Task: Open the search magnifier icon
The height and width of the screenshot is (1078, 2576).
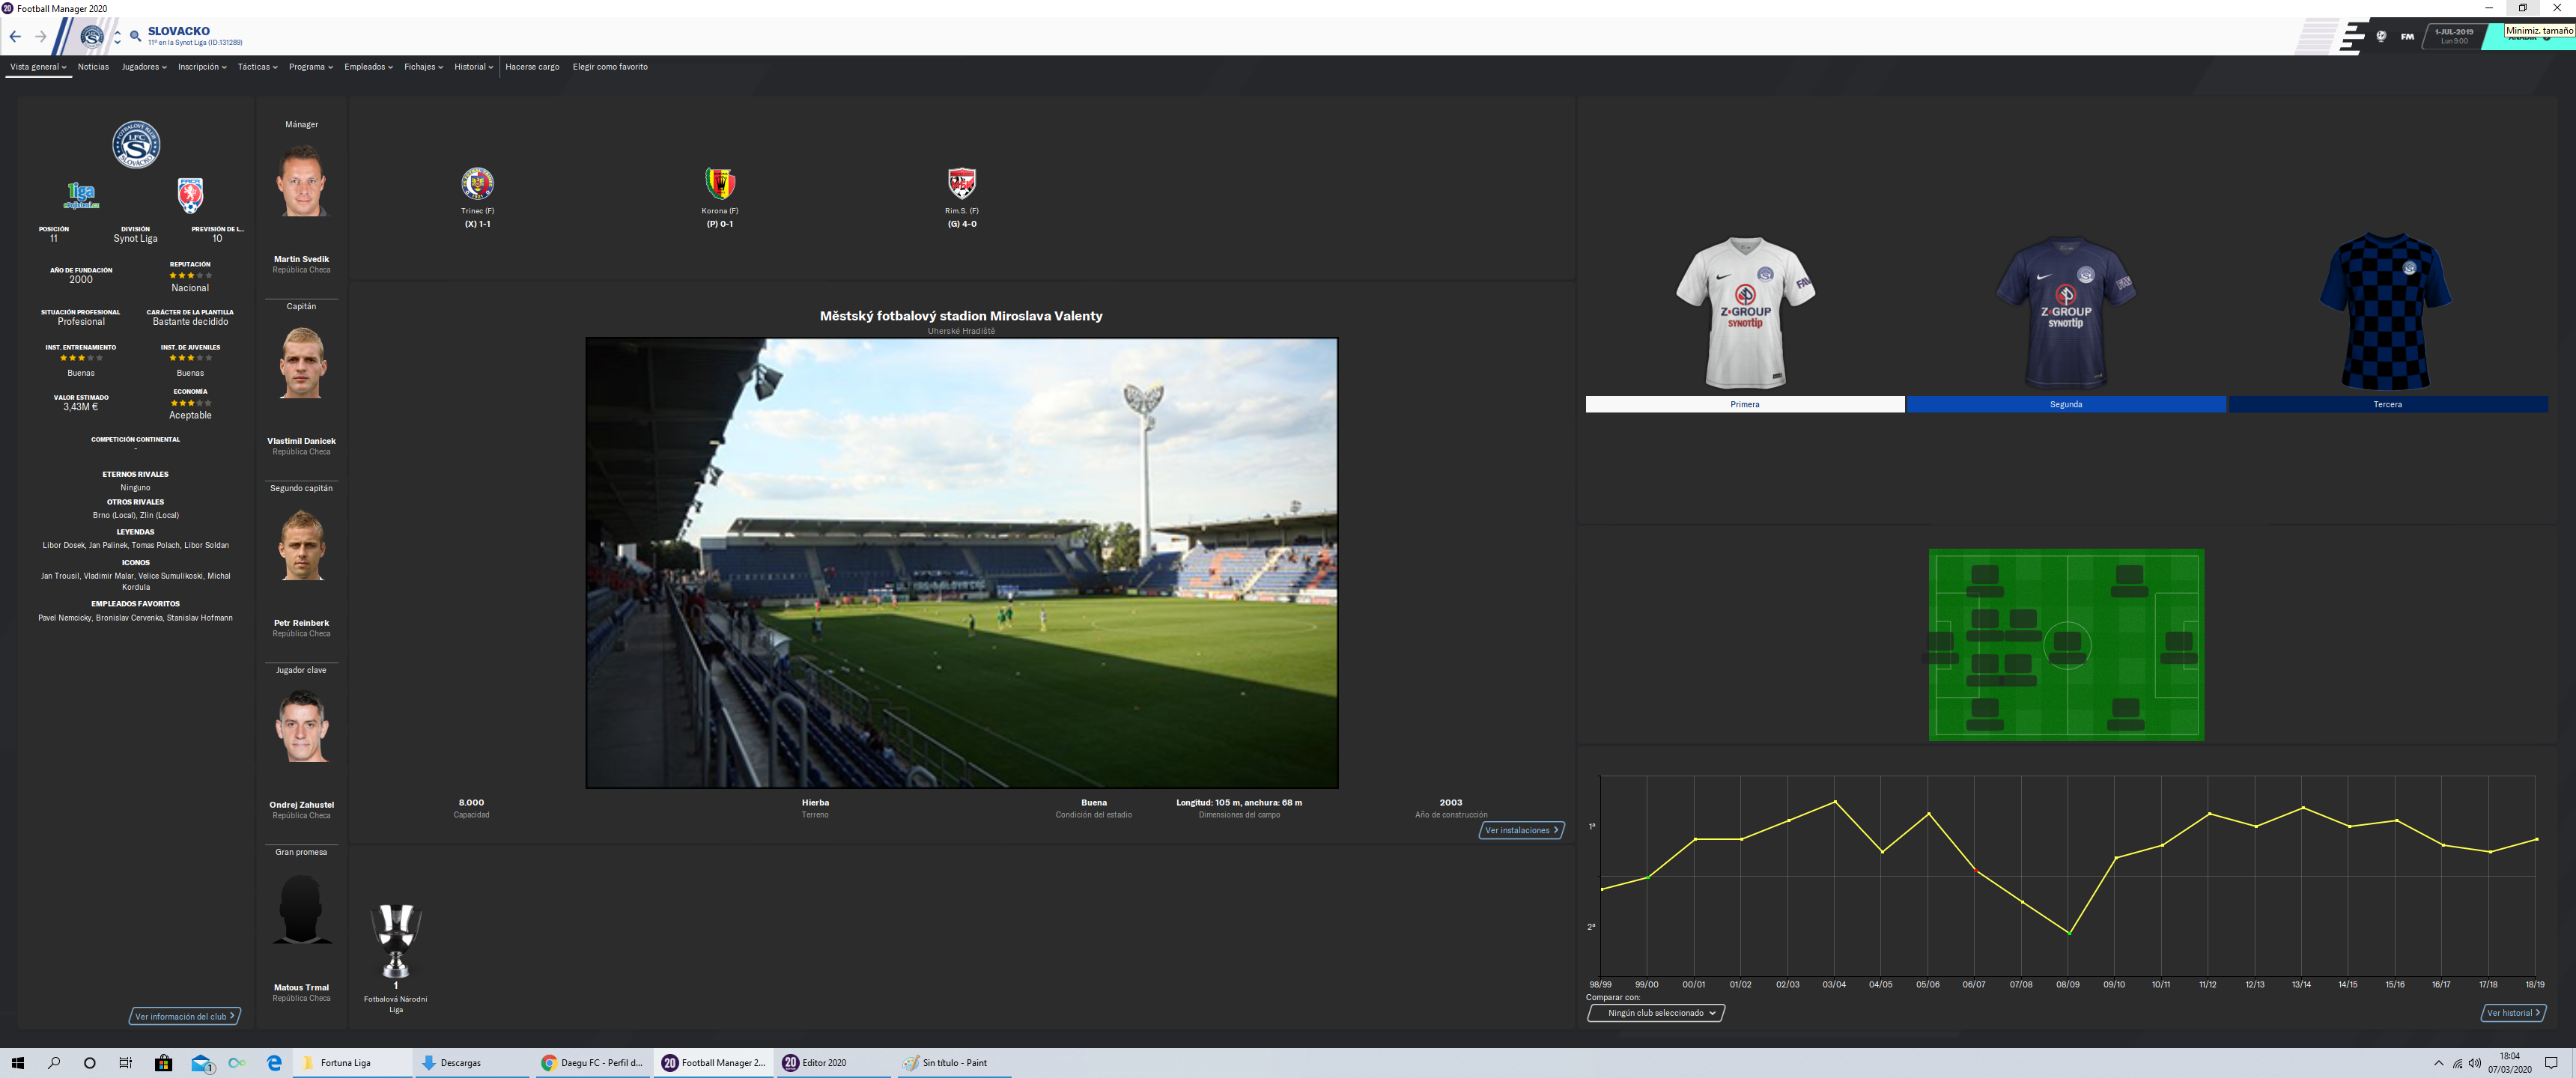Action: 136,37
